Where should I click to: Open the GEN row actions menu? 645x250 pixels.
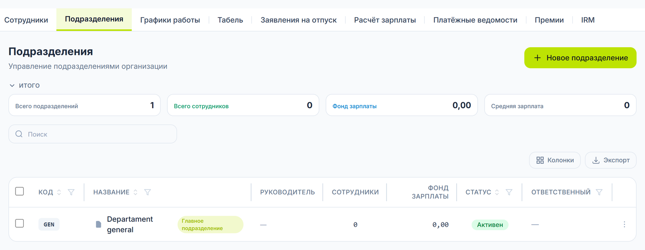[x=624, y=224]
